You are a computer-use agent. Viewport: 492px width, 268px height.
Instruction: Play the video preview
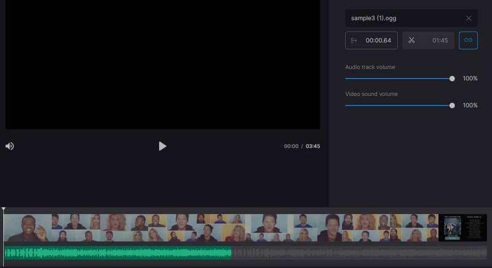(x=162, y=146)
